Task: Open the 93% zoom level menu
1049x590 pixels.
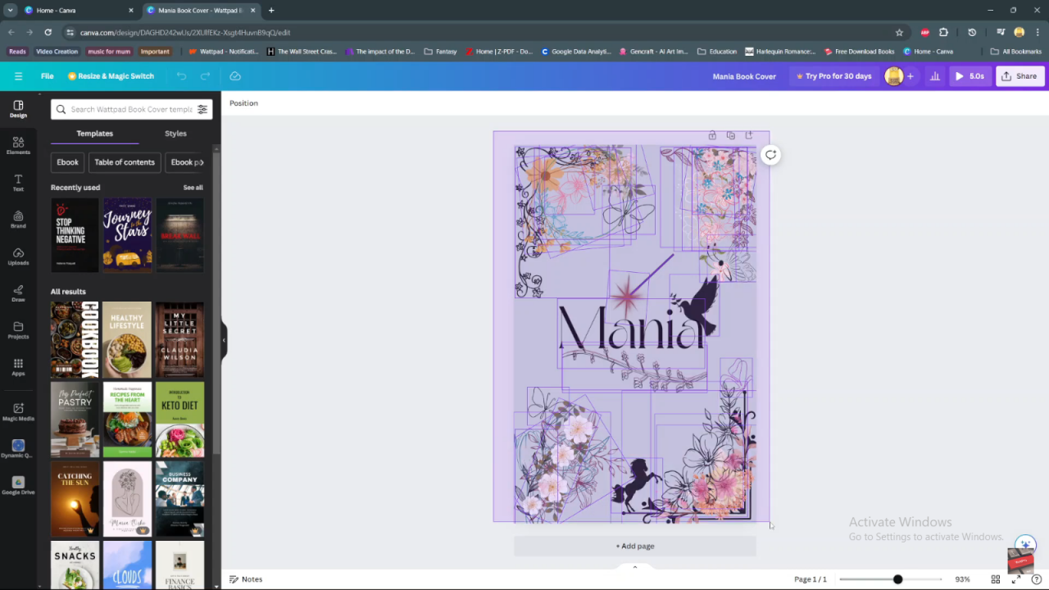Action: pyautogui.click(x=962, y=579)
